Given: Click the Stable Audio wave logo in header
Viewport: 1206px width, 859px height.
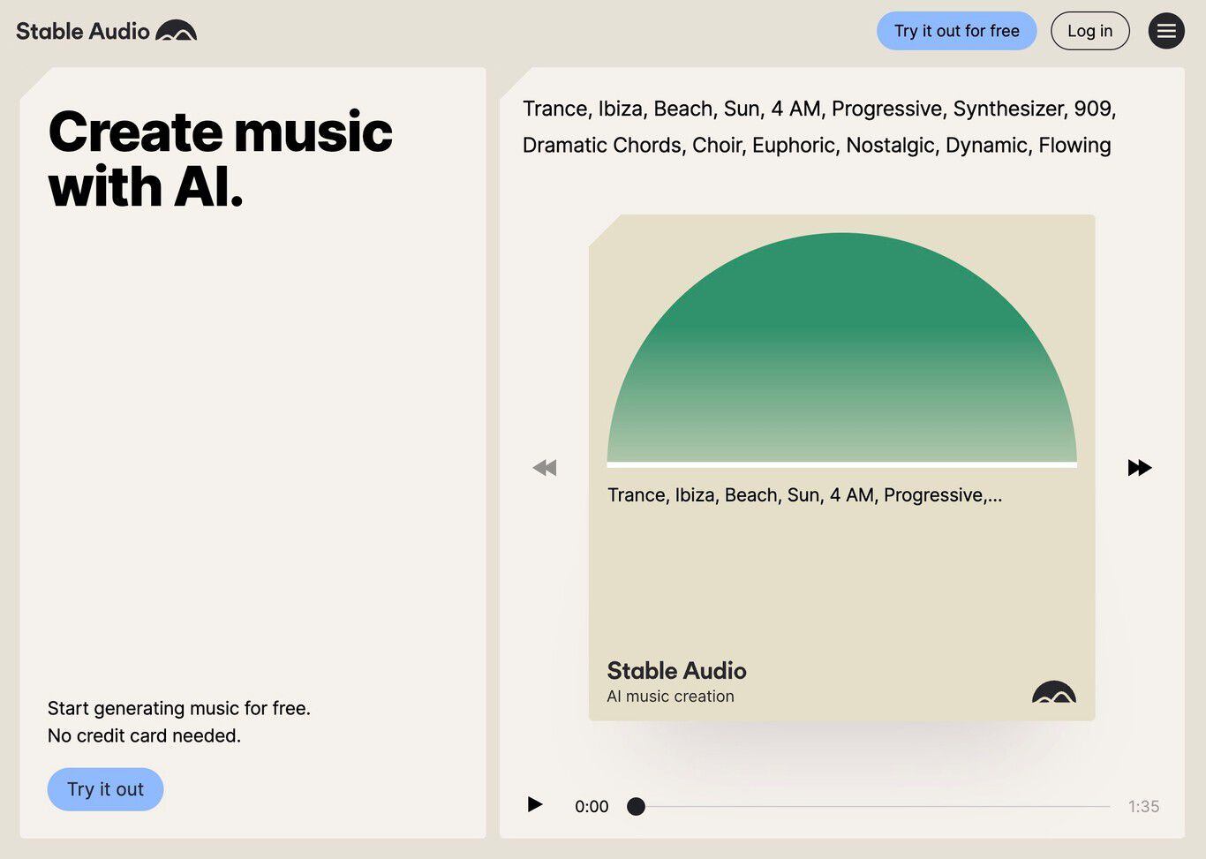Looking at the screenshot, I should pyautogui.click(x=176, y=31).
